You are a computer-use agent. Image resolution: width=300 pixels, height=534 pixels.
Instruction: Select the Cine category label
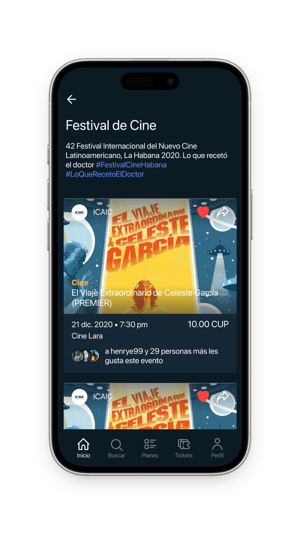(80, 283)
